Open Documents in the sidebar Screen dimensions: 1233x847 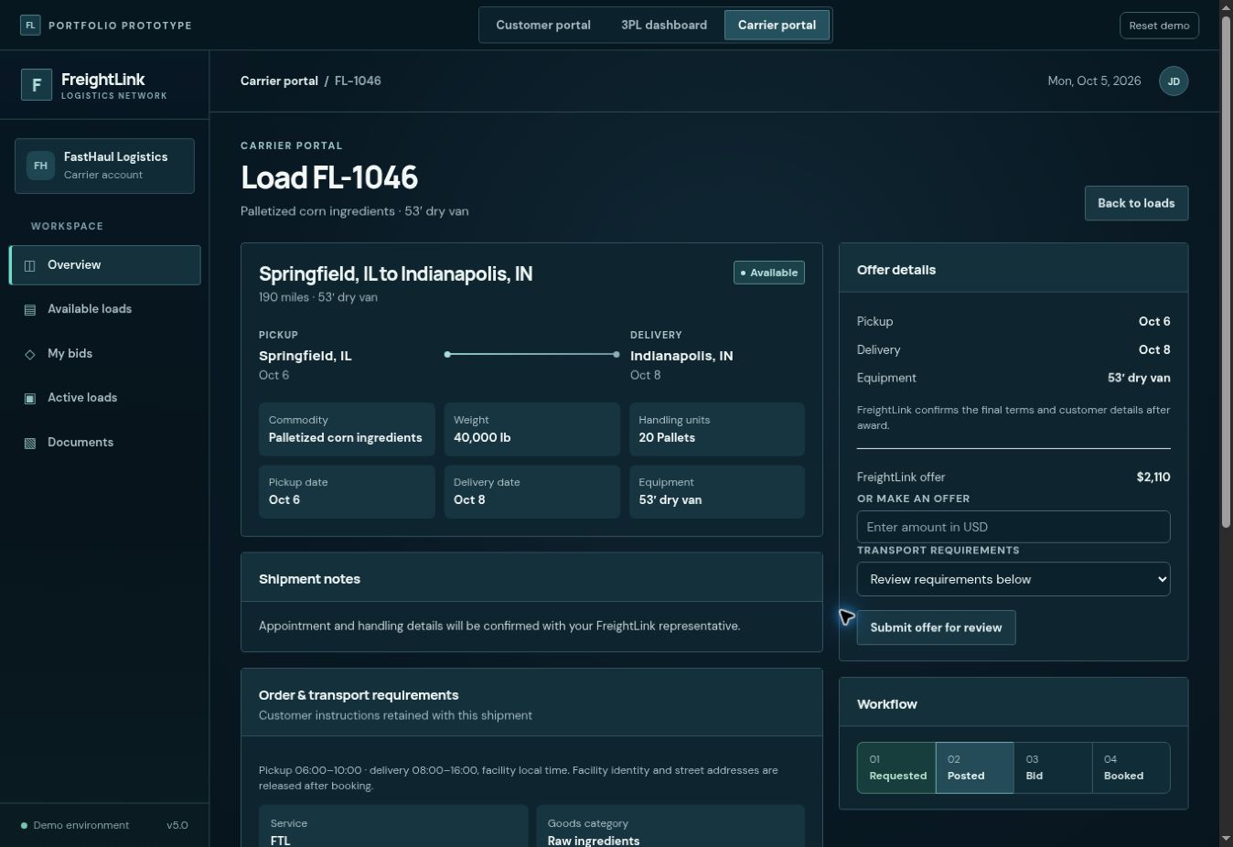click(x=105, y=443)
